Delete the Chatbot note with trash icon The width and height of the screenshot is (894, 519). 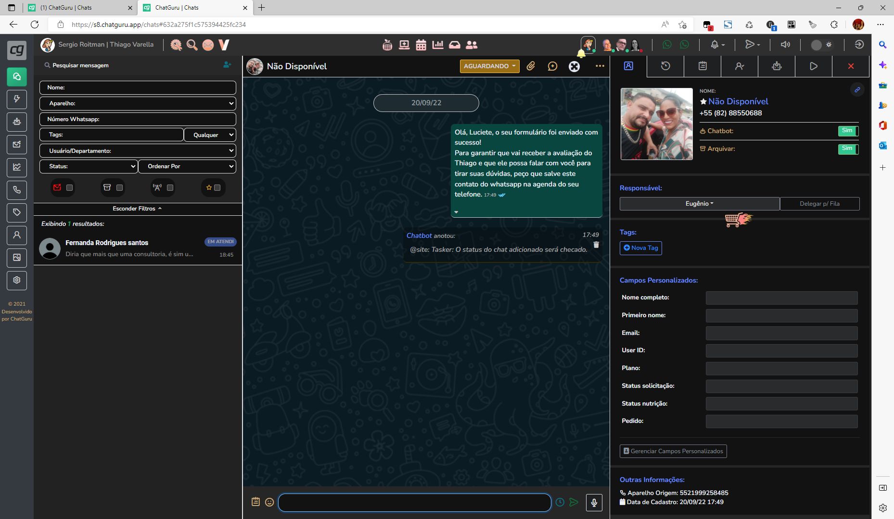click(x=596, y=245)
